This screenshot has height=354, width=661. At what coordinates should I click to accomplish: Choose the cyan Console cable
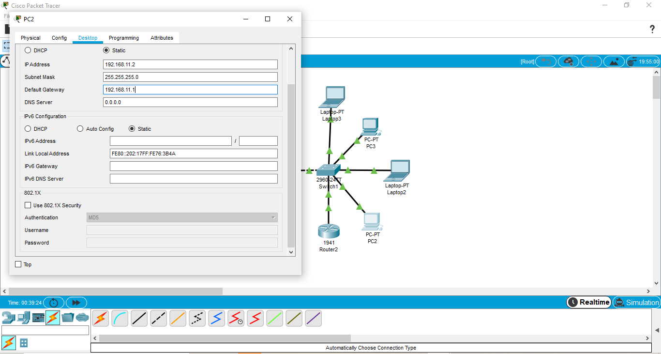coord(120,318)
